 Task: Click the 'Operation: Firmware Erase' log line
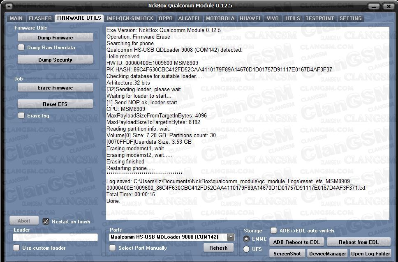click(x=138, y=37)
